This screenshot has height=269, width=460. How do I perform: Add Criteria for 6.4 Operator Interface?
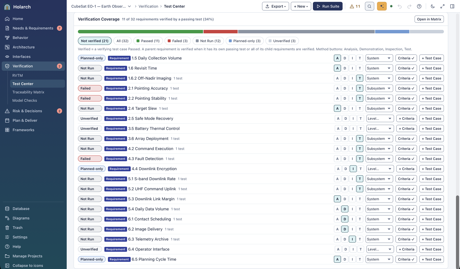coord(407,249)
